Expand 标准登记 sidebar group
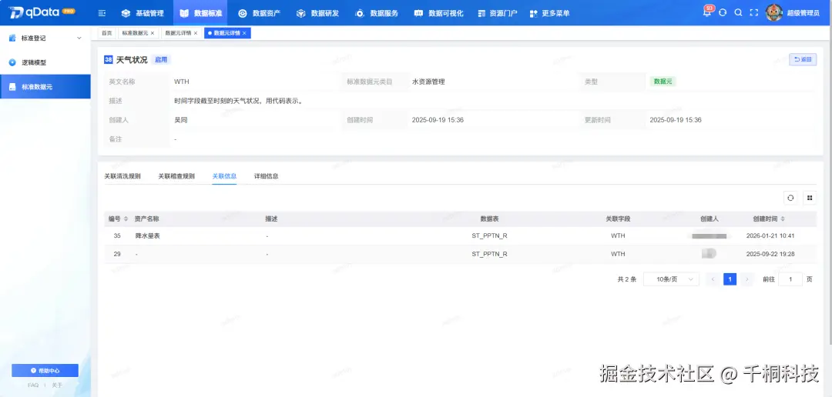832x397 pixels. [x=45, y=38]
